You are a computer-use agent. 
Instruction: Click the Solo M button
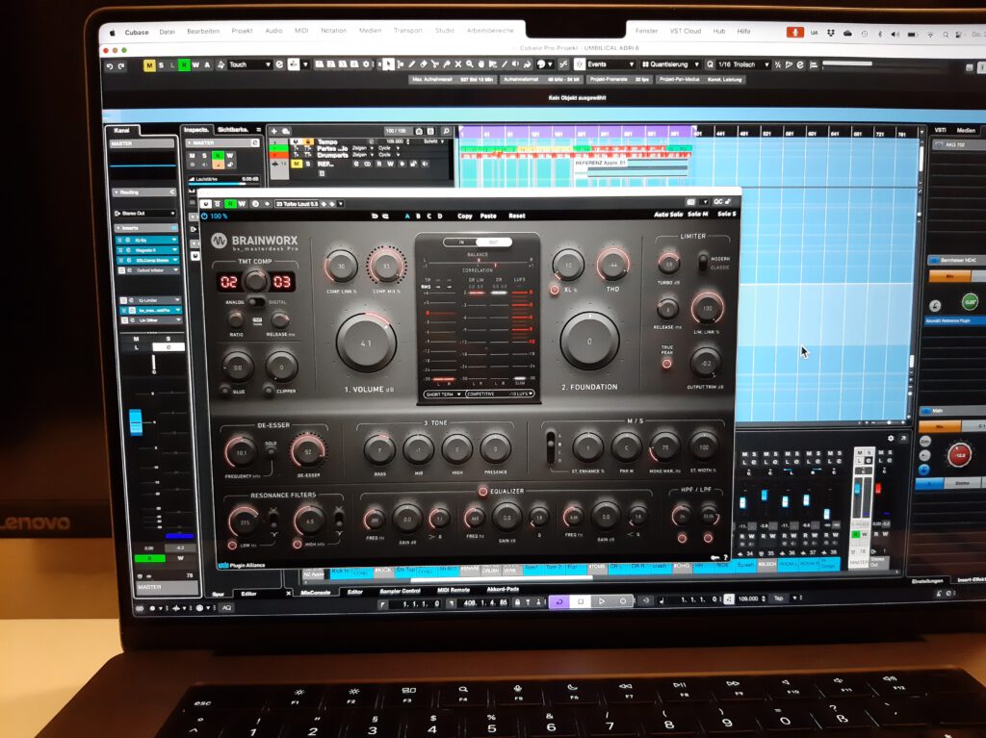(x=697, y=215)
